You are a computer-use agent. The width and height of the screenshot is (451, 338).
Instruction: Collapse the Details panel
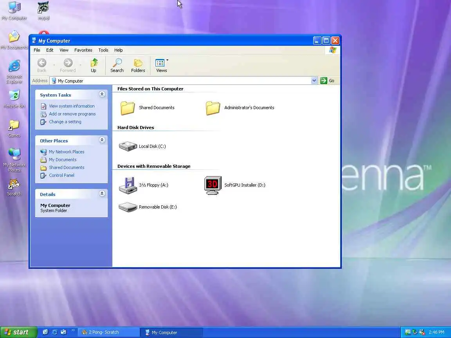click(102, 193)
